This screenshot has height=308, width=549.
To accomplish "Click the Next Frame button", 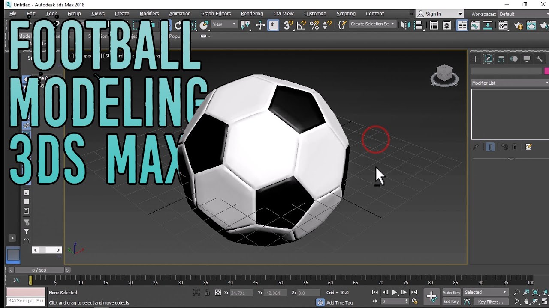I will pyautogui.click(x=404, y=293).
